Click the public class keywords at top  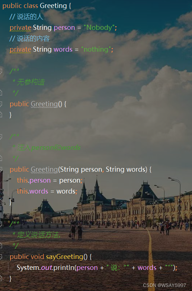[20, 6]
